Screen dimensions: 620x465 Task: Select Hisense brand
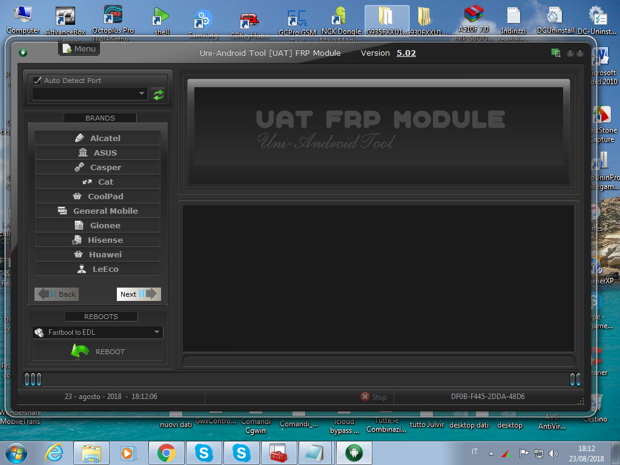pyautogui.click(x=97, y=240)
